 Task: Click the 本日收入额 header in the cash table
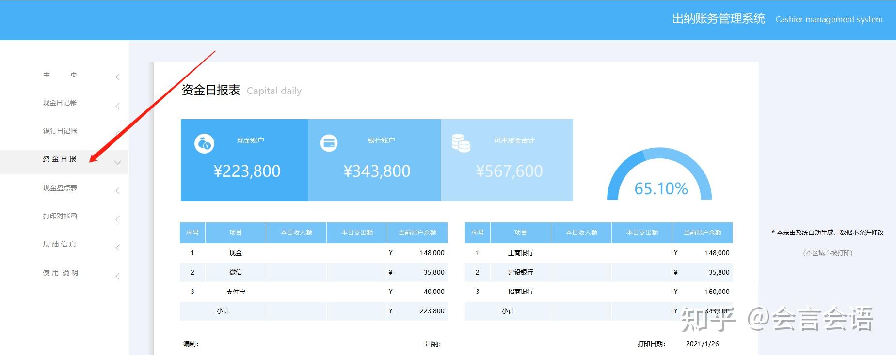pyautogui.click(x=296, y=232)
